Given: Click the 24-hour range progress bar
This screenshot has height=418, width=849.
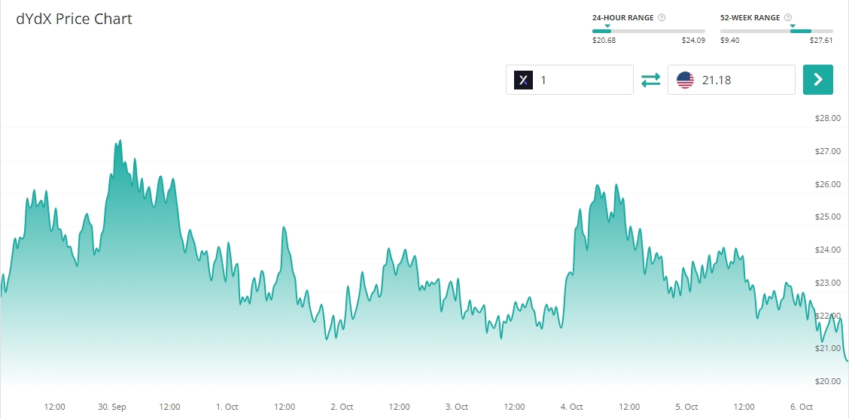Looking at the screenshot, I should pos(649,31).
